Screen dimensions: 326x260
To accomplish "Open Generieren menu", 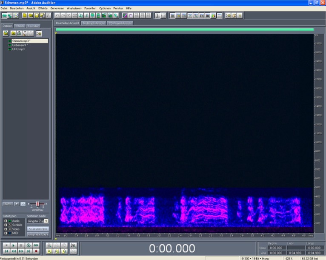I will [x=57, y=9].
